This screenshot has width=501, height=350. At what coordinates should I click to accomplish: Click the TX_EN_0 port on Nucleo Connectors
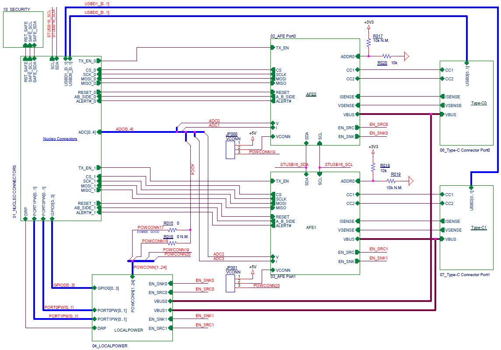click(x=87, y=61)
